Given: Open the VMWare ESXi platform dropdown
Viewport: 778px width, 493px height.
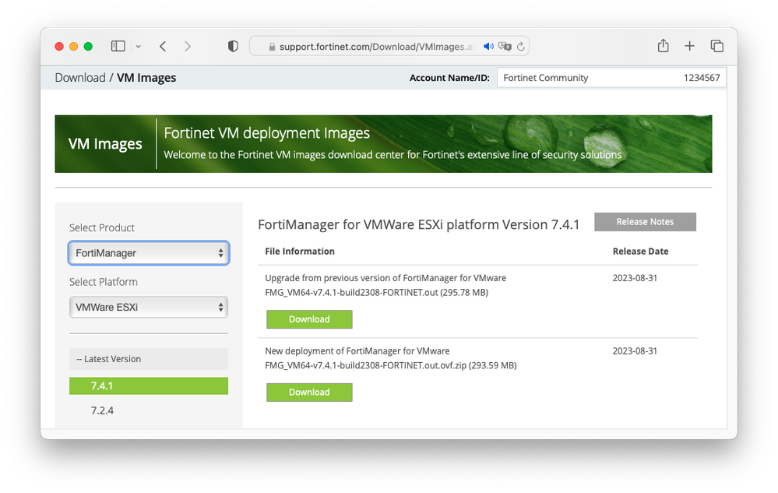Looking at the screenshot, I should [149, 307].
